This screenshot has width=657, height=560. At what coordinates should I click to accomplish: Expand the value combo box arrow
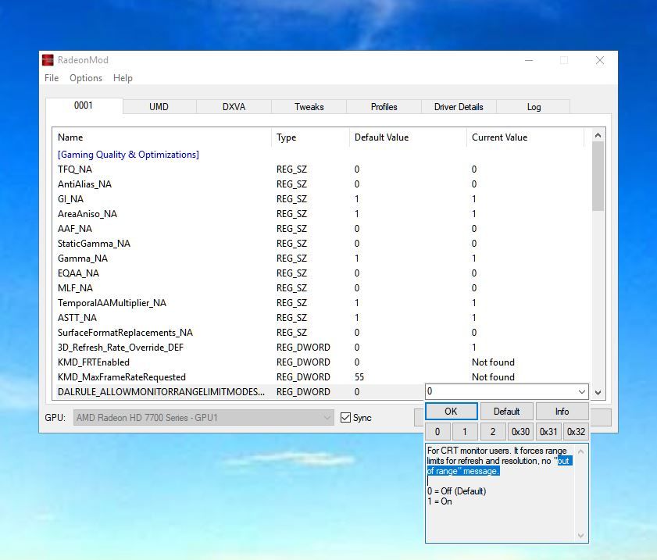[581, 392]
